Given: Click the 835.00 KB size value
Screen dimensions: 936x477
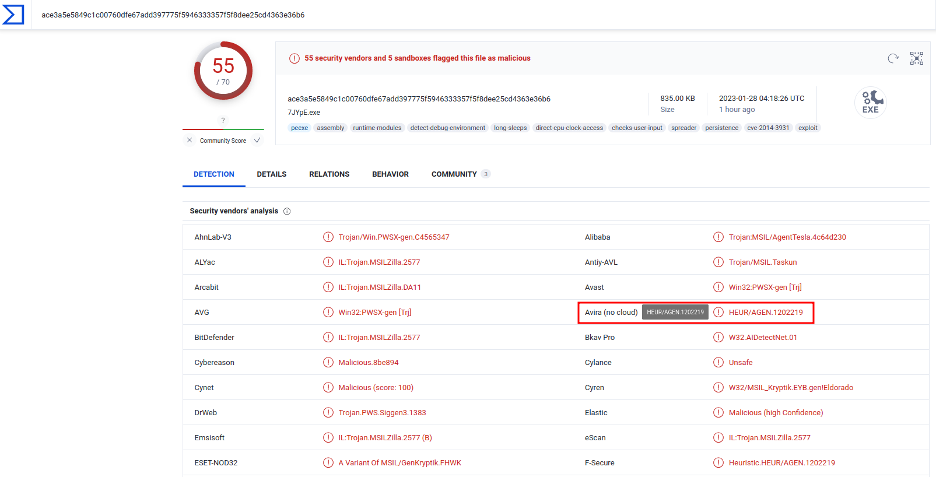Looking at the screenshot, I should [x=678, y=99].
